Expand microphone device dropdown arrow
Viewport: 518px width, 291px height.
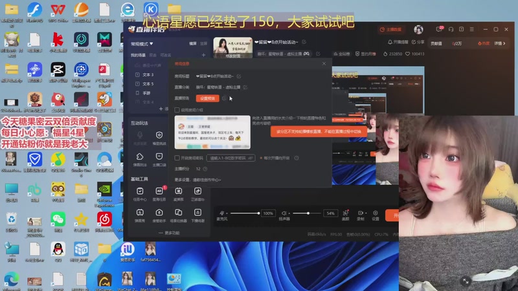coord(227,213)
